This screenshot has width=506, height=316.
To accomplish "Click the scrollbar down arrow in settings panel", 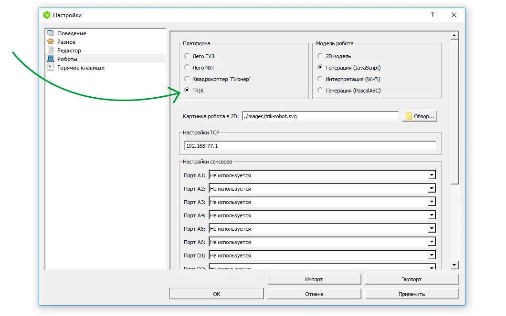I will 454,265.
